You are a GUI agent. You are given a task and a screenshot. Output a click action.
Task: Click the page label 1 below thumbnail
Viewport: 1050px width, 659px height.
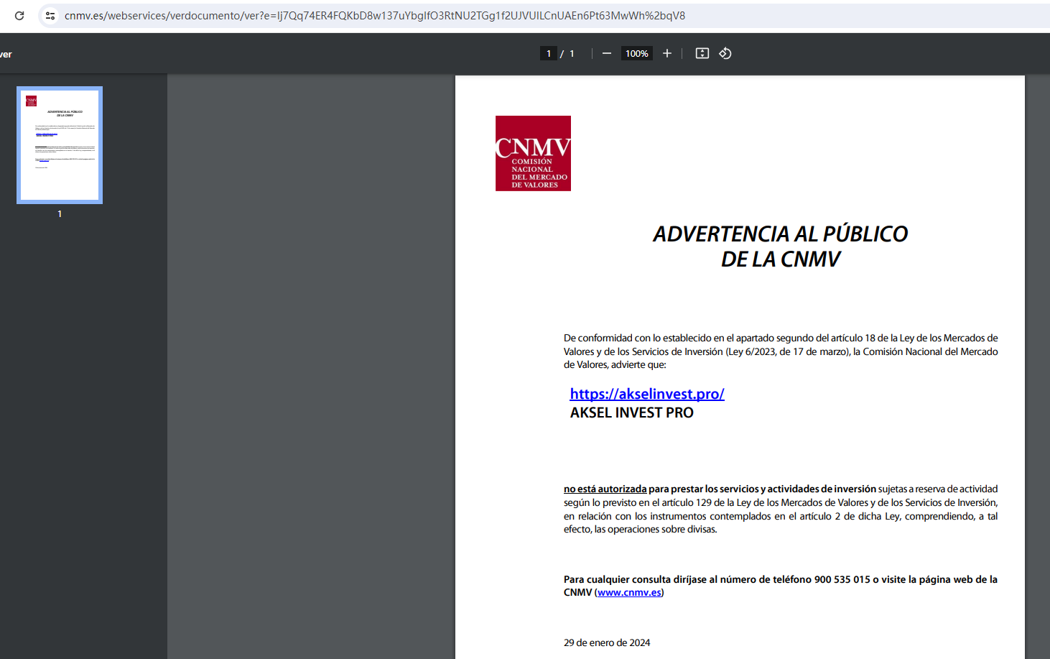coord(60,214)
